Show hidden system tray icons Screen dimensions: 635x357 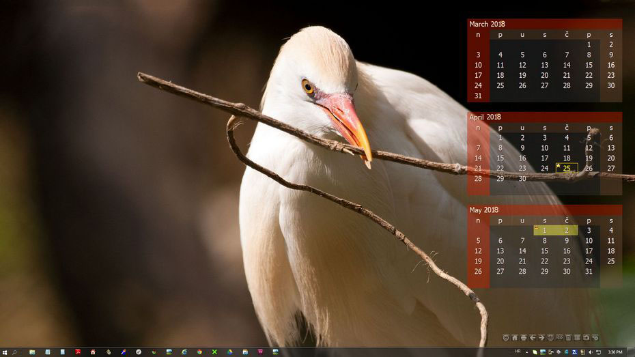527,352
